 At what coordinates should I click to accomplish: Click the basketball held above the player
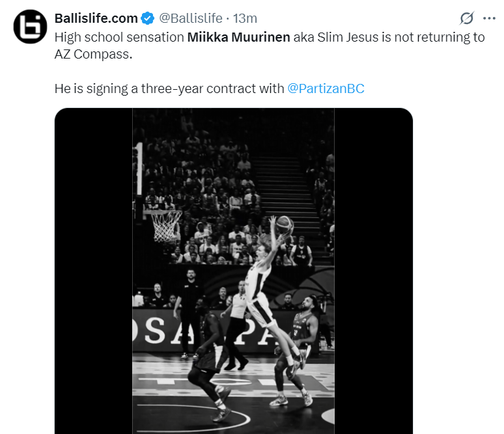(x=285, y=224)
